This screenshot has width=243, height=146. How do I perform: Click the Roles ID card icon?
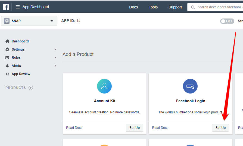7,58
